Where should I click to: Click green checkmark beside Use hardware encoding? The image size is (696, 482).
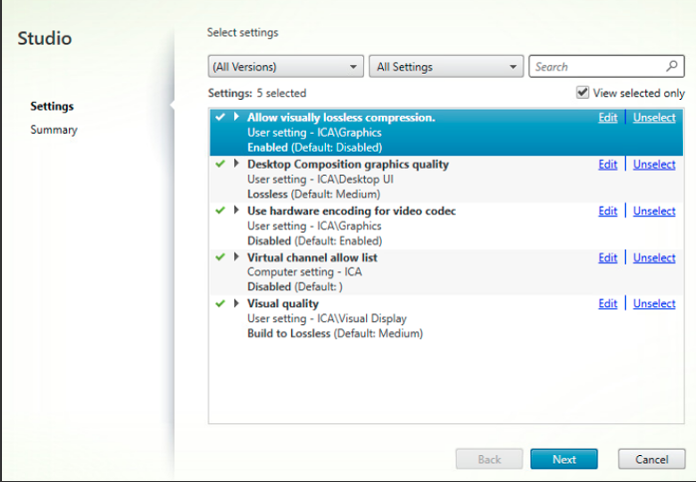[x=219, y=211]
